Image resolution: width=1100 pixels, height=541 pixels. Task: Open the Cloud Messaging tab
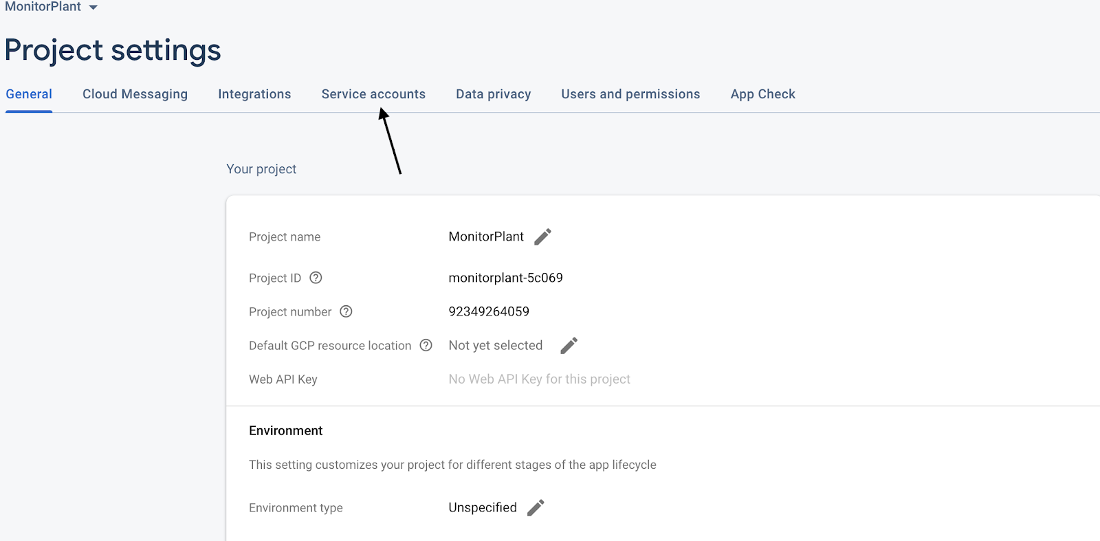[135, 94]
